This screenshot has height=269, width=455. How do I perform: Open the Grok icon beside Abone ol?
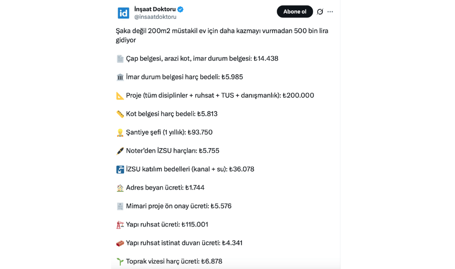click(x=320, y=12)
